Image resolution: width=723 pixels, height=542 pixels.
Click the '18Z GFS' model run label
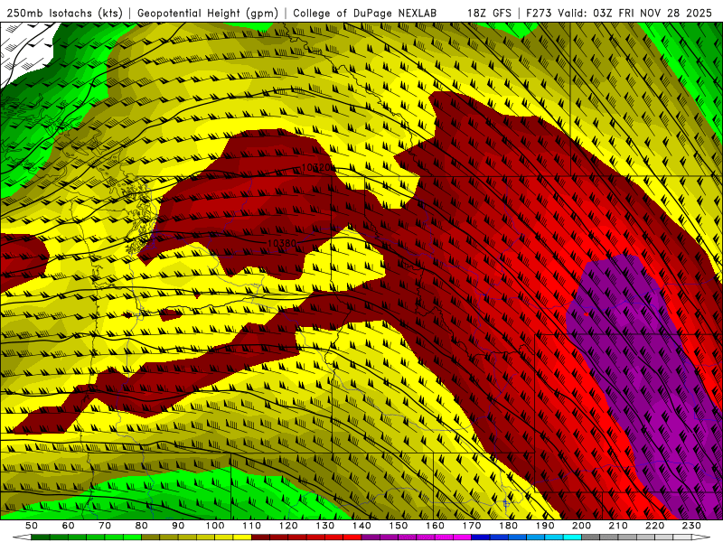click(489, 13)
